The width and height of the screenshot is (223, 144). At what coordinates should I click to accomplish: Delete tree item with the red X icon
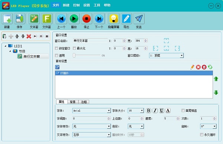(x=29, y=36)
